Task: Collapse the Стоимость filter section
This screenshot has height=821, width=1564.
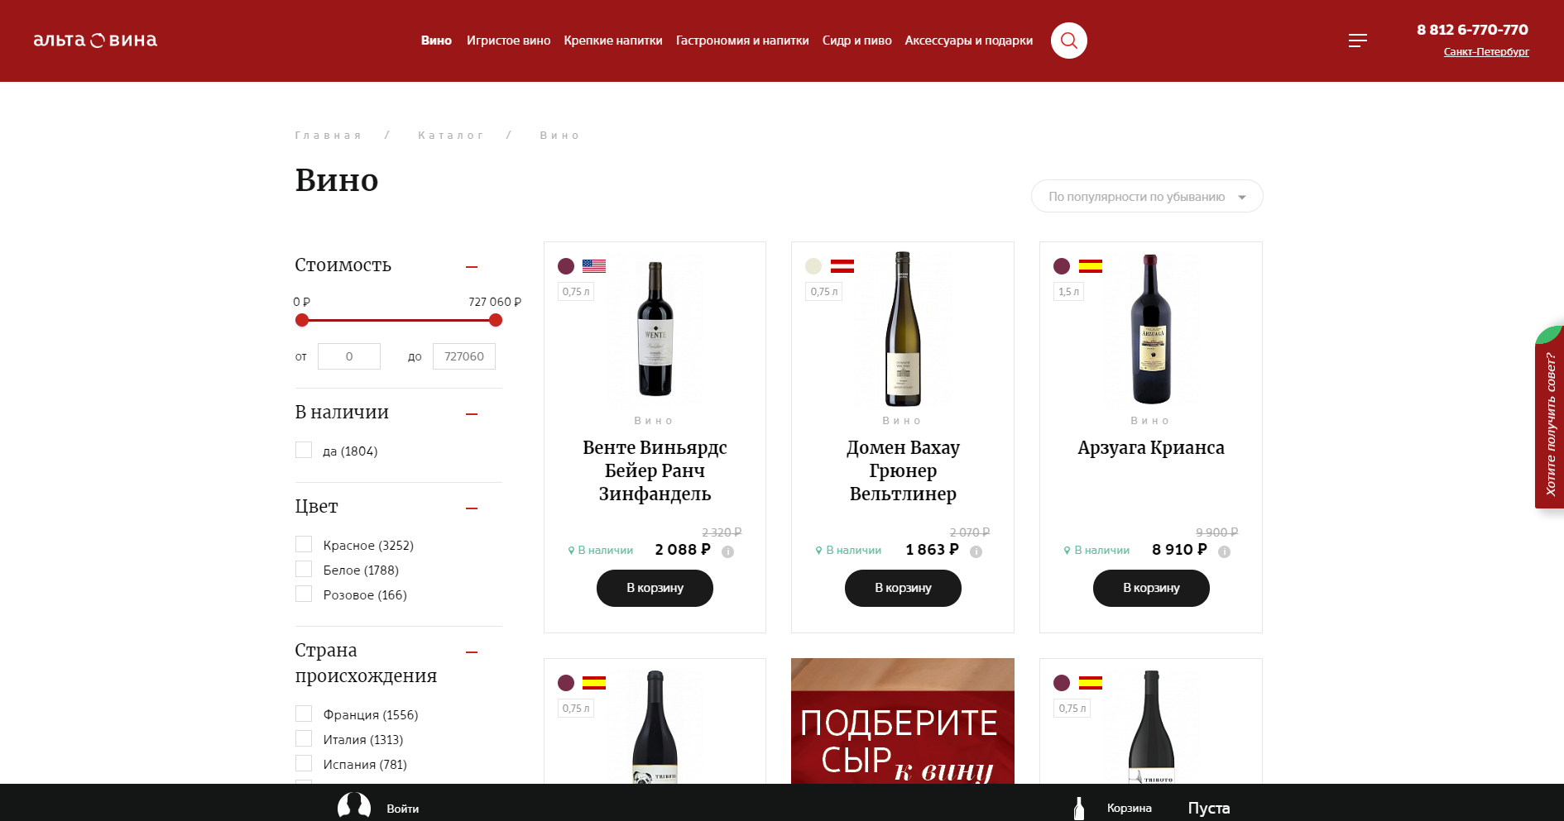Action: (x=472, y=267)
